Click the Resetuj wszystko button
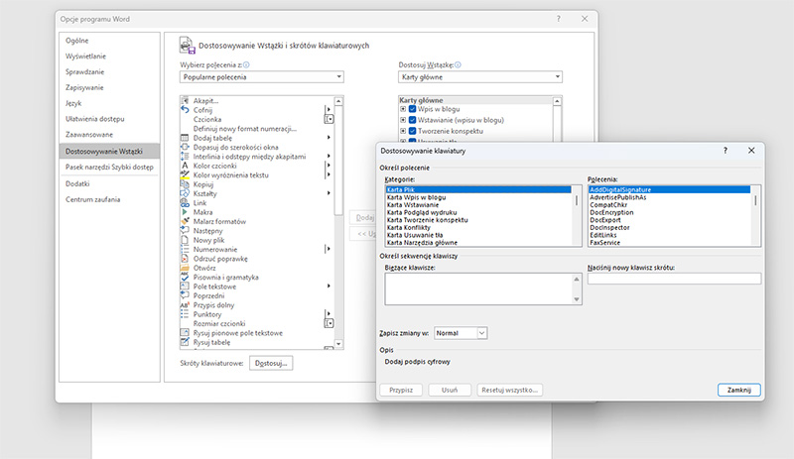 pyautogui.click(x=509, y=391)
